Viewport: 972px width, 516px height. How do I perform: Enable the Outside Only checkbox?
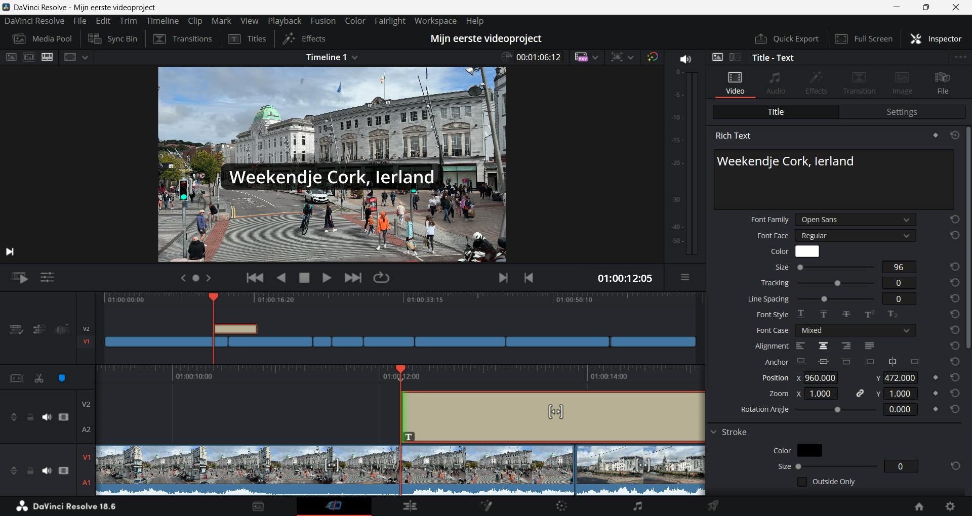[x=802, y=482]
